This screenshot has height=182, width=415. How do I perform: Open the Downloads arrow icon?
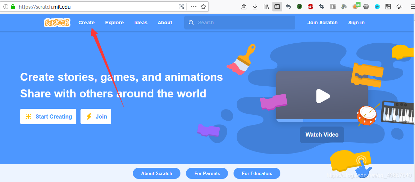[x=255, y=7]
